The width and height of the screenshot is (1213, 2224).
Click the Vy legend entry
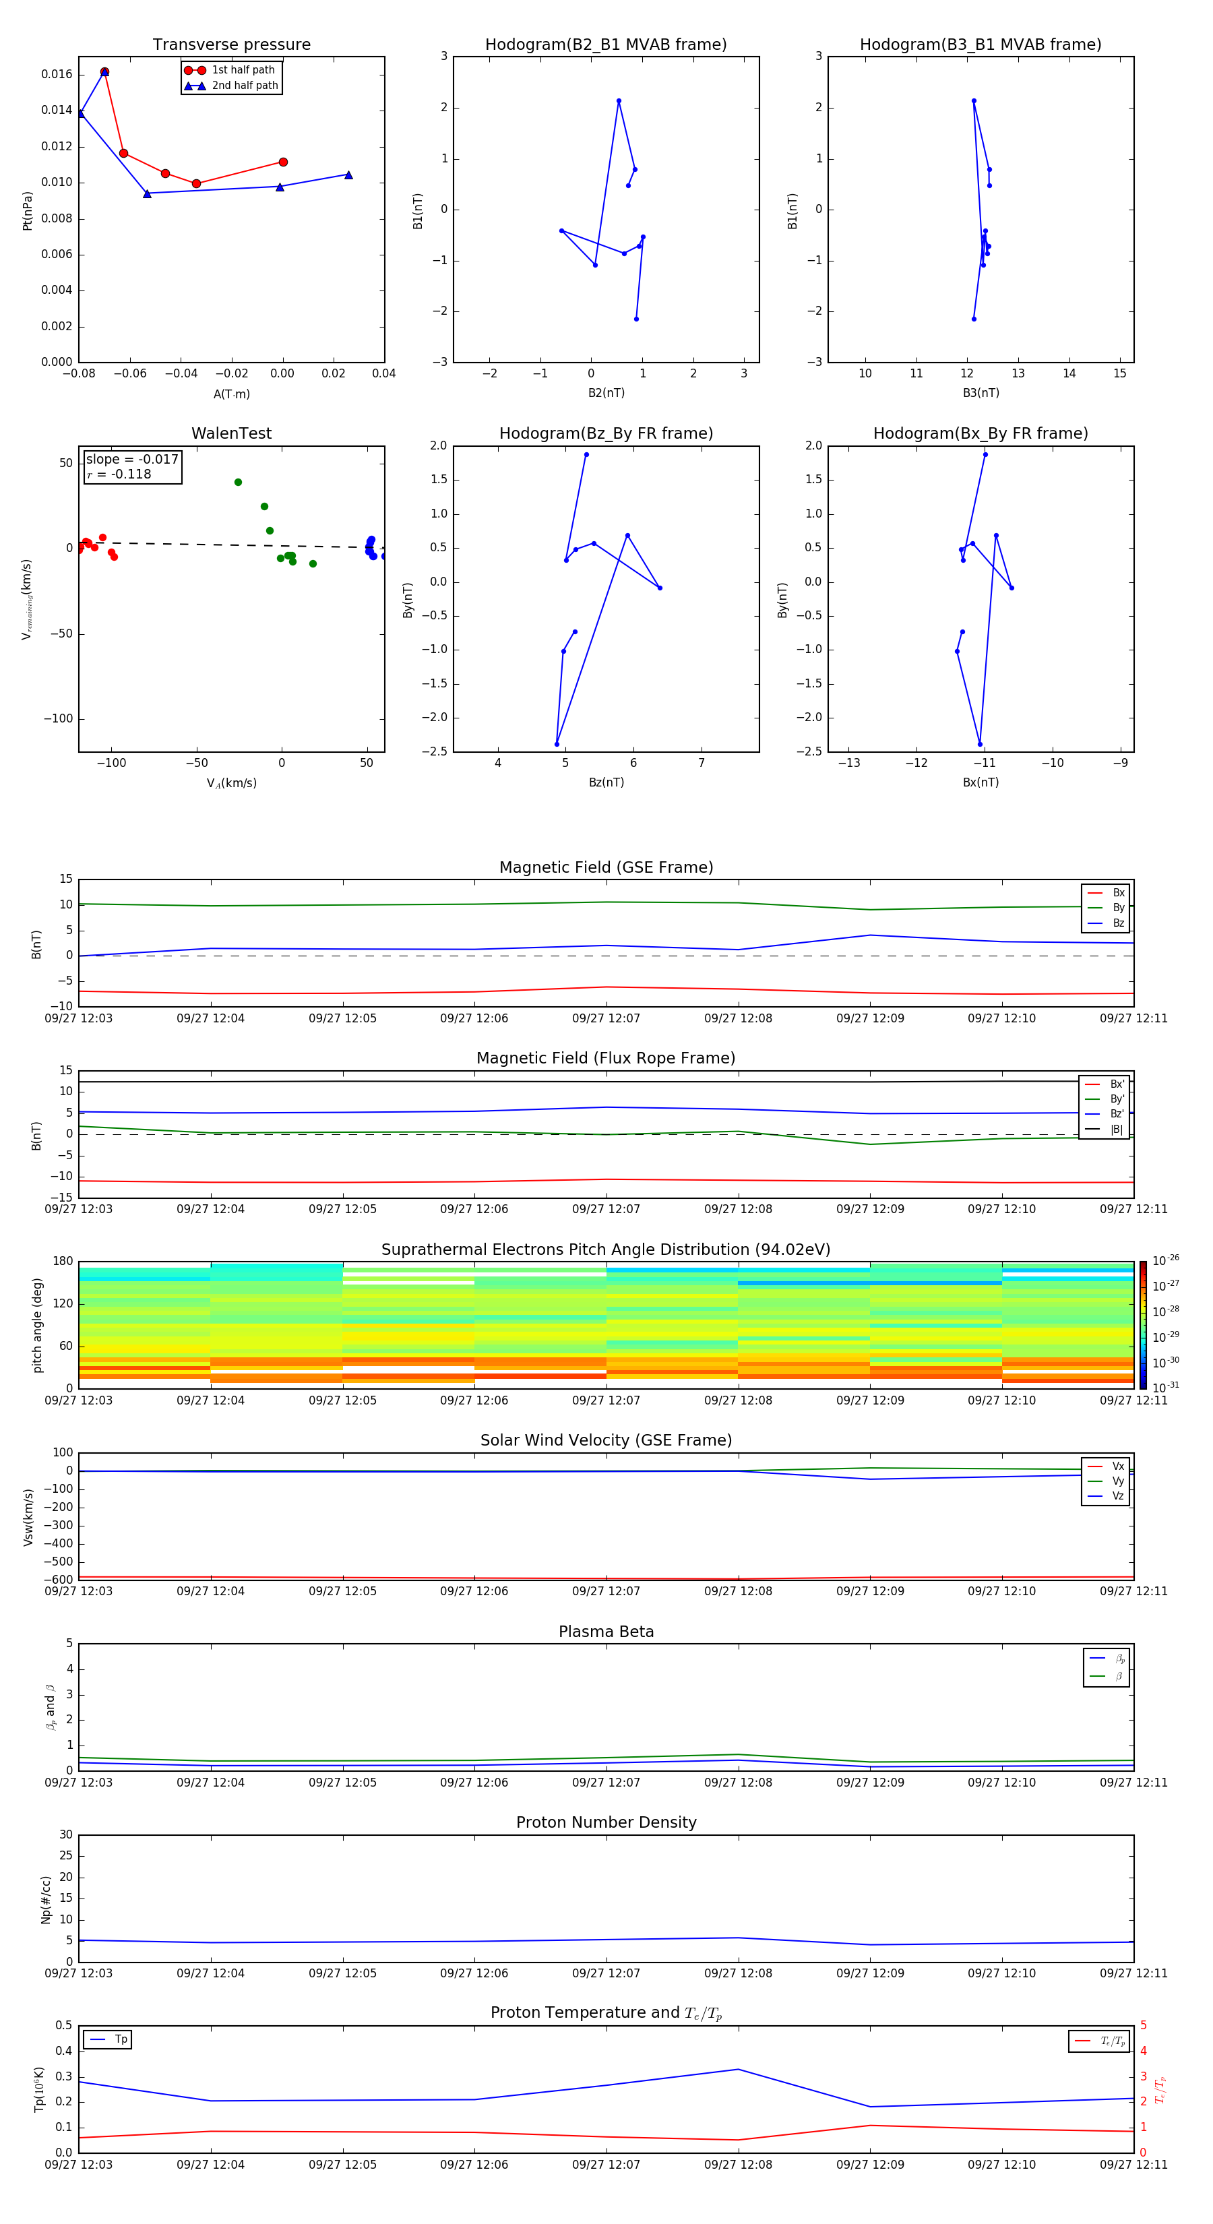[1106, 1481]
